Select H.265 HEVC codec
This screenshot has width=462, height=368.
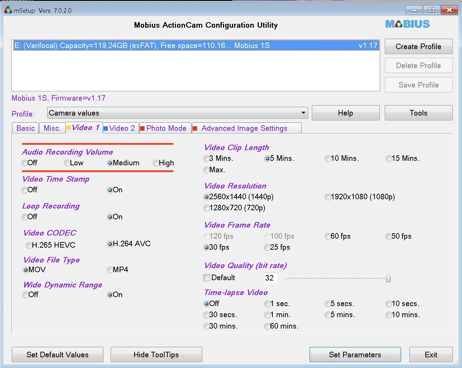tap(29, 245)
